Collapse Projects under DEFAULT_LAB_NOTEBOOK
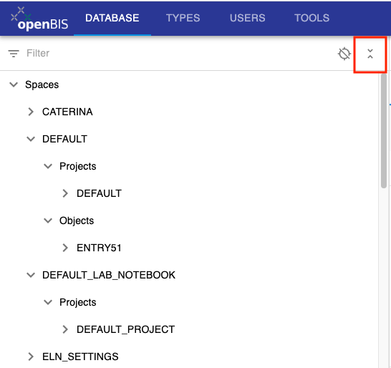Screen dimensions: 391x368 pyautogui.click(x=48, y=302)
